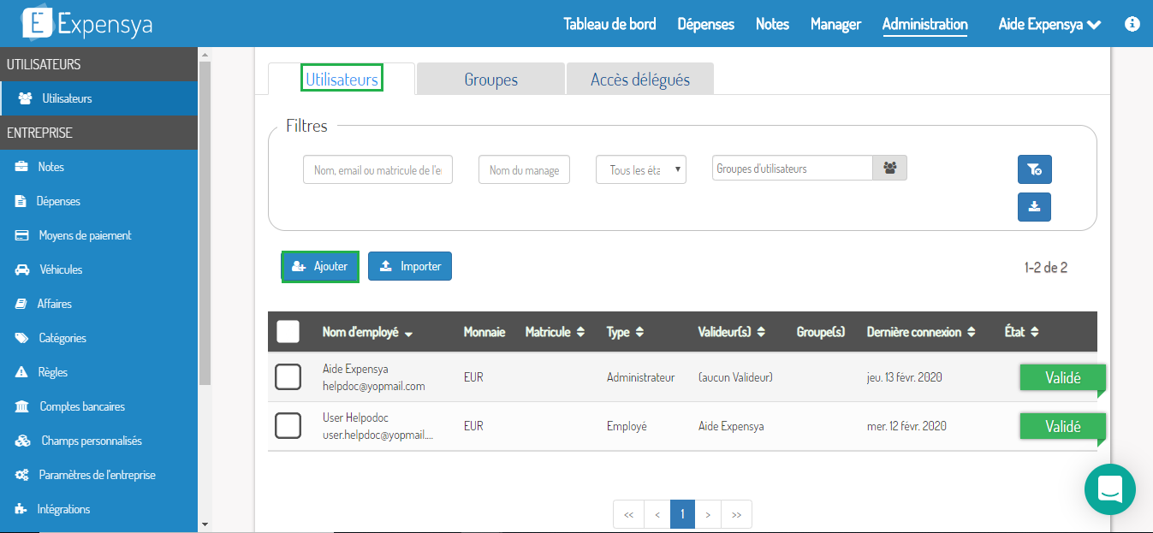This screenshot has width=1153, height=533.
Task: Click the (aucun Valideur) cell
Action: (735, 377)
